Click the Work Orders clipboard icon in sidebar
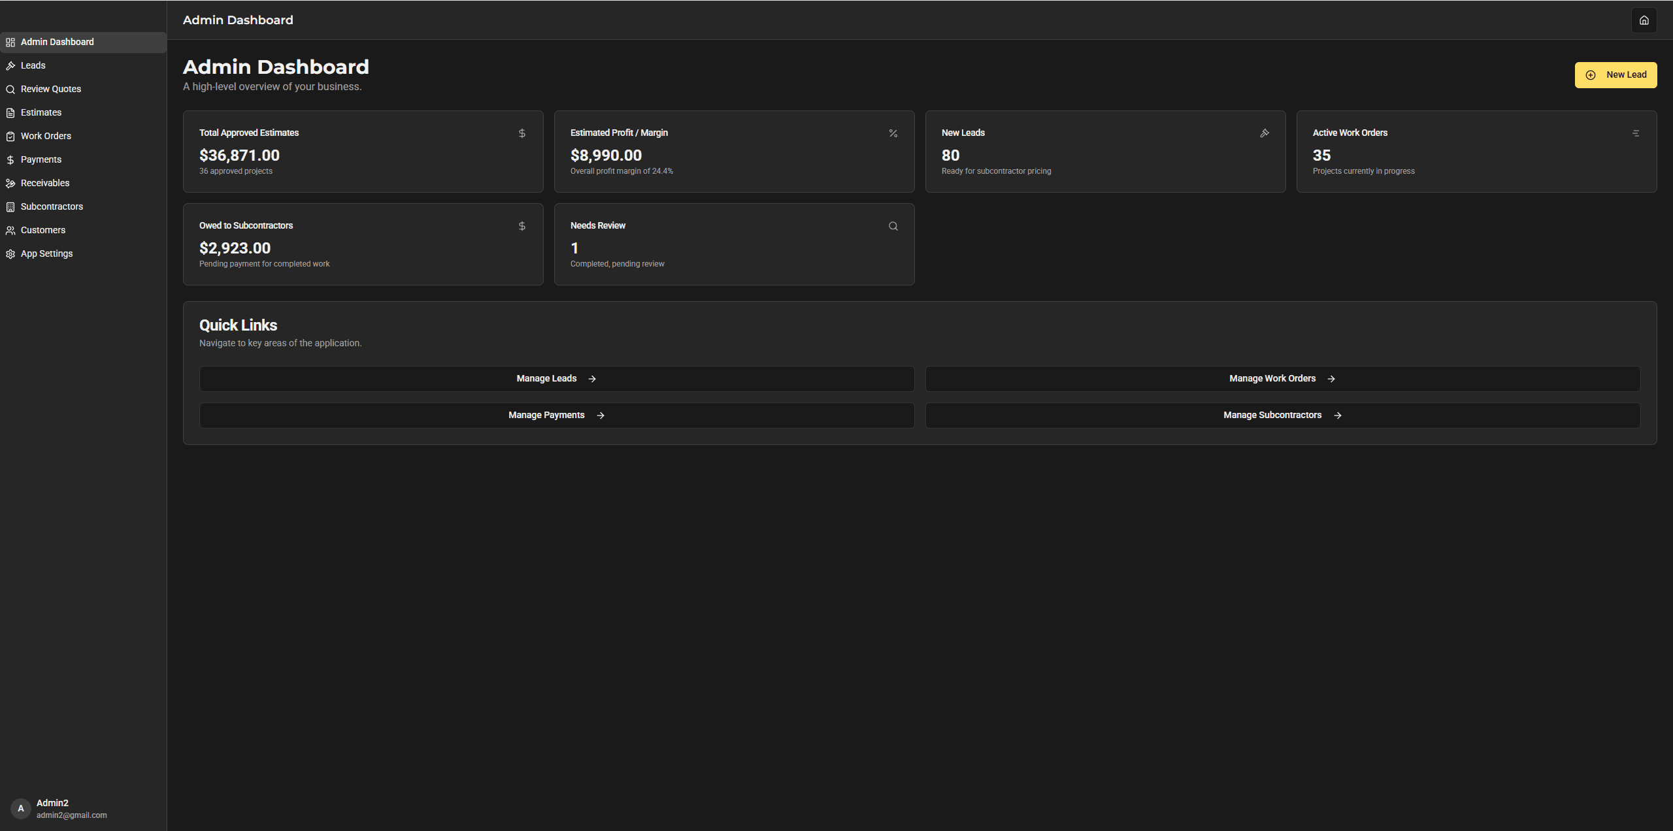 click(10, 137)
